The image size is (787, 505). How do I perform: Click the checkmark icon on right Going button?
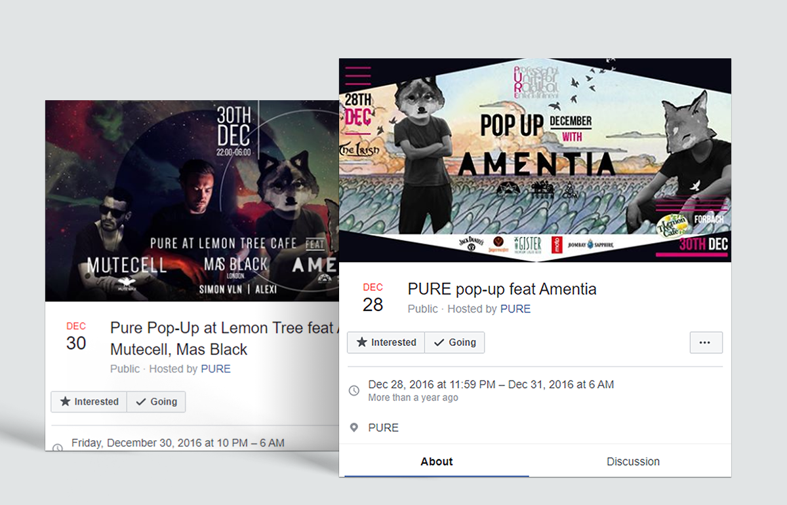pyautogui.click(x=439, y=343)
